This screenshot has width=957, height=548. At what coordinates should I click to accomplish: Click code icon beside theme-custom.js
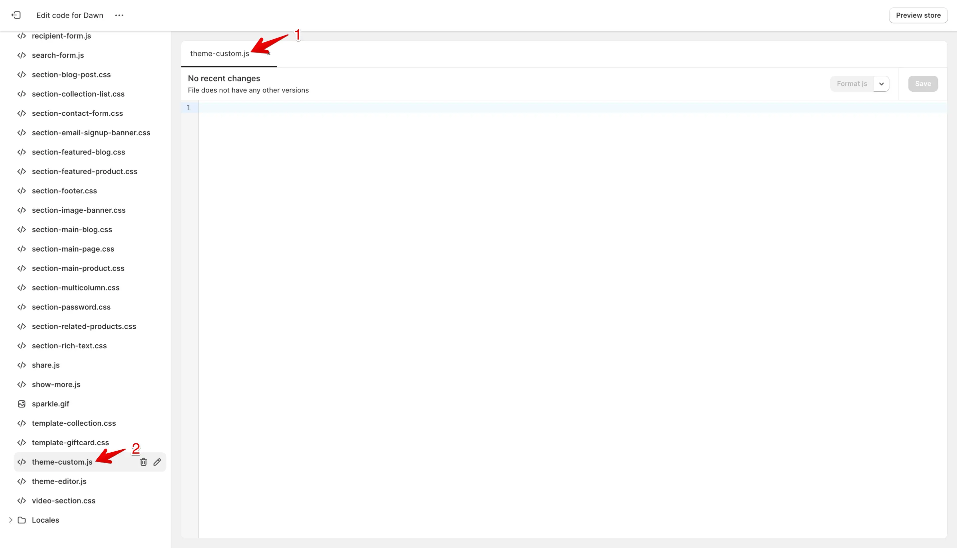pos(22,462)
